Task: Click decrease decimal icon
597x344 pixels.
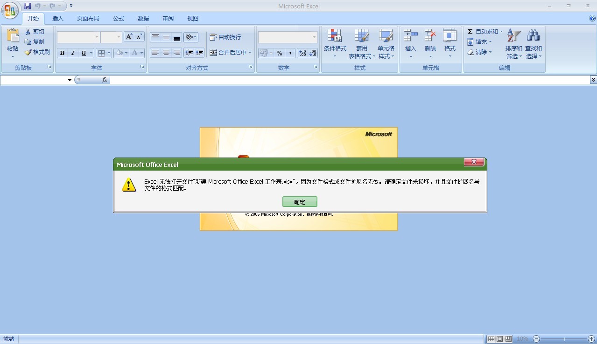Action: [x=313, y=53]
